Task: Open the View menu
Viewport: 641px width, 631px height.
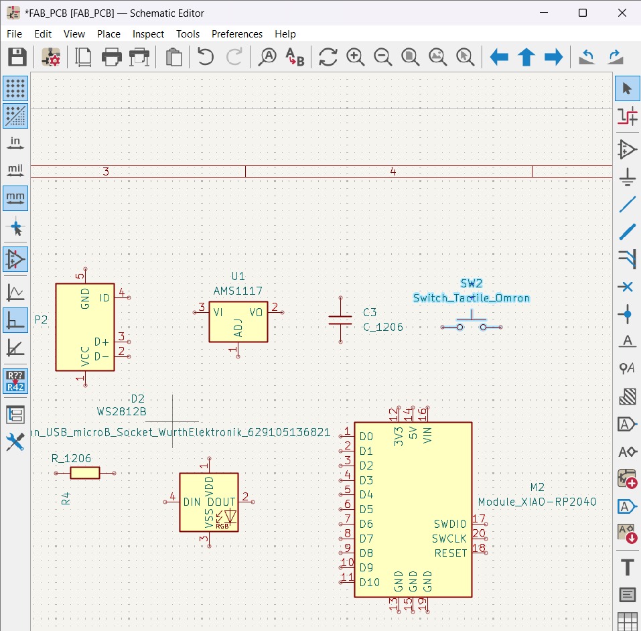Action: click(x=74, y=34)
